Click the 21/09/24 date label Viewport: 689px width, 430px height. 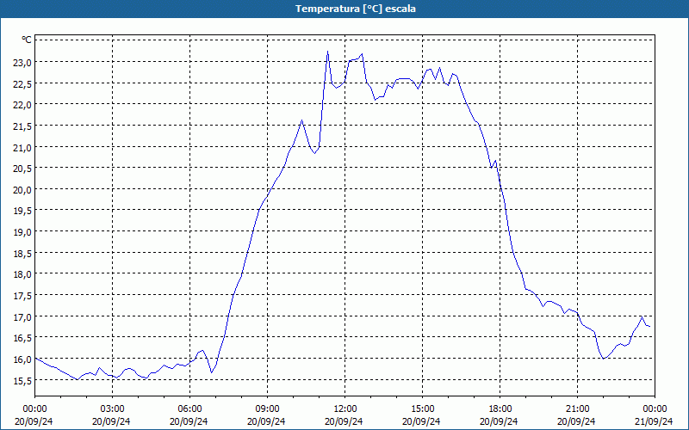(655, 421)
